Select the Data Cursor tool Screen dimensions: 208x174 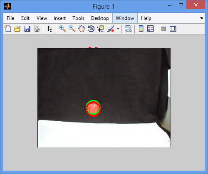101,29
